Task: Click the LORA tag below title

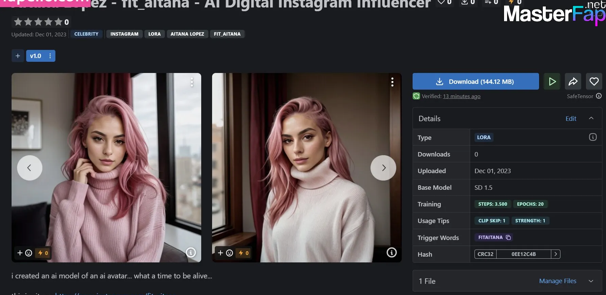Action: tap(154, 34)
